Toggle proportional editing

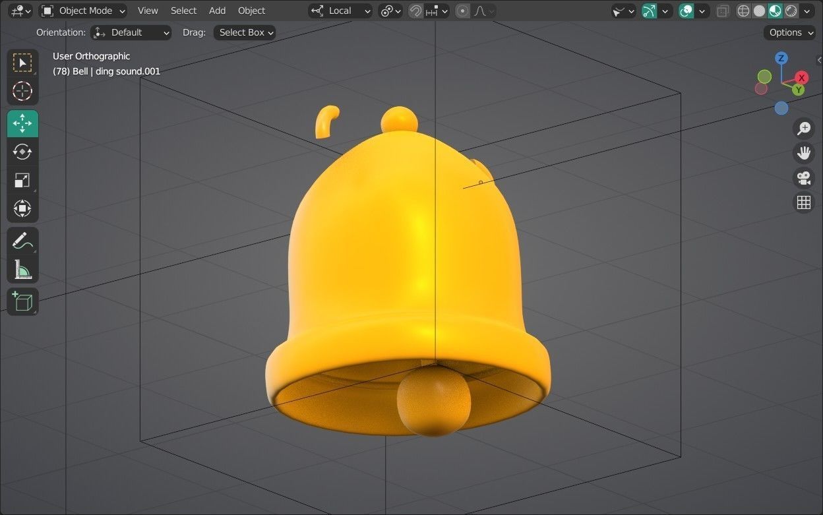(462, 11)
